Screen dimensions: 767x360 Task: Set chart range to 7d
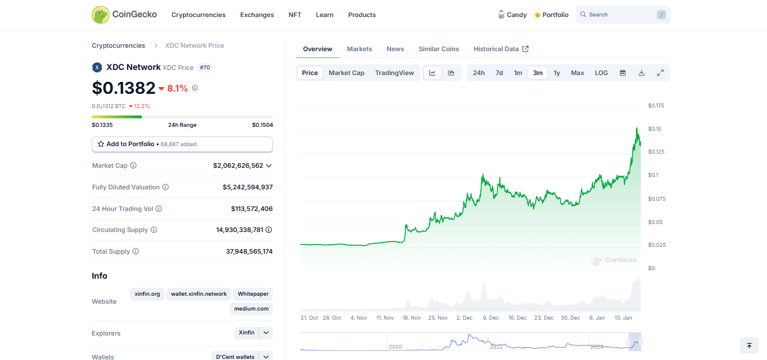(x=499, y=73)
